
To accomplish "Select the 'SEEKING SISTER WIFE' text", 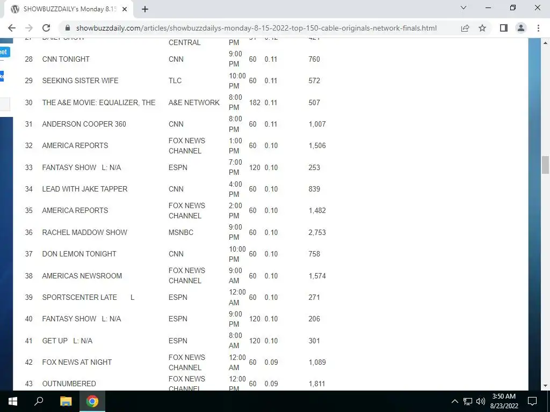I will pyautogui.click(x=81, y=80).
